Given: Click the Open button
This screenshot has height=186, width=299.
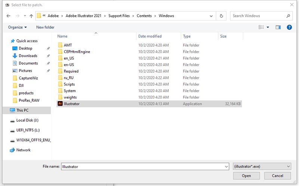Looking at the screenshot, I should [246, 176].
